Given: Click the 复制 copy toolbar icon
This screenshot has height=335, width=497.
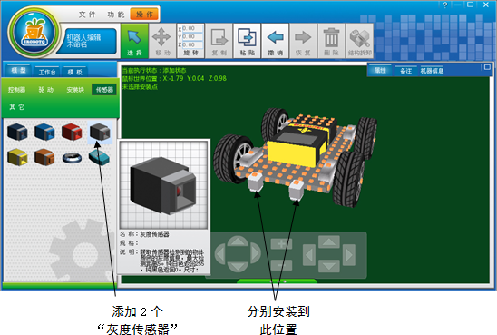Looking at the screenshot, I should click(x=219, y=41).
